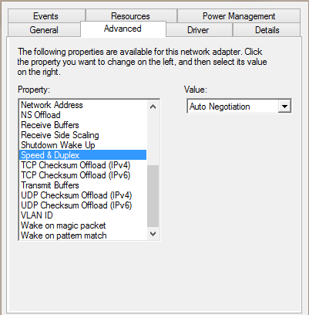Viewport: 309px width, 315px height.
Task: Select Receive Side Scaling property
Action: click(x=83, y=135)
